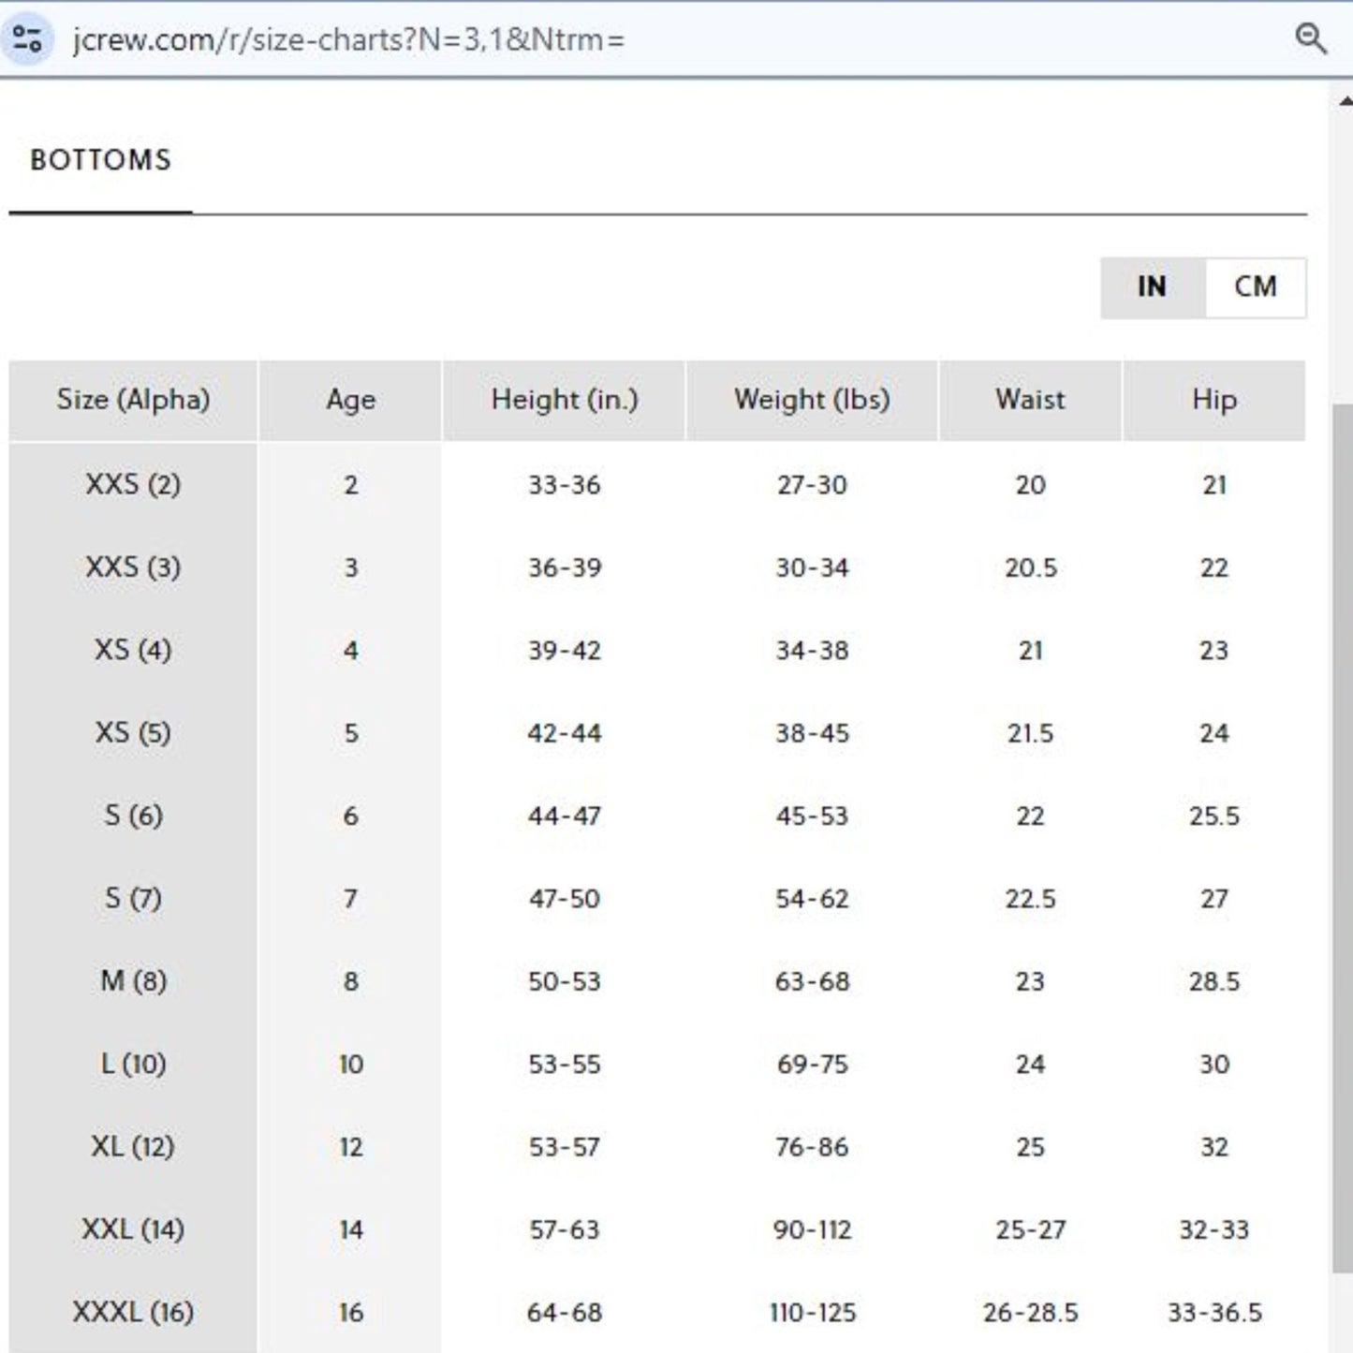Click the XL (12) size row label
The image size is (1353, 1353).
click(133, 1147)
